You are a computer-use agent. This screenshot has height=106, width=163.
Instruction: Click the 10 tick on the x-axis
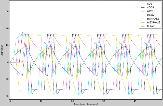pos(41,101)
